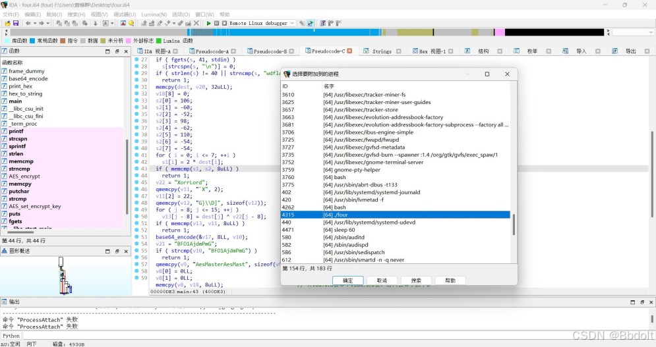Save database with the floppy disk icon
Image resolution: width=656 pixels, height=347 pixels.
16,24
